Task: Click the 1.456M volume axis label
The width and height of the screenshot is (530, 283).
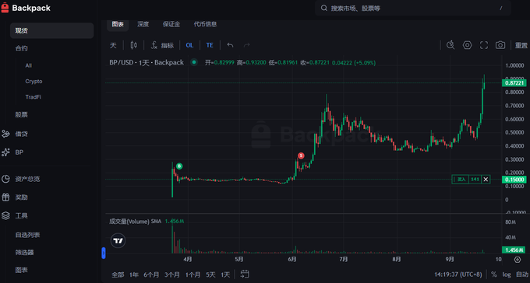Action: point(514,250)
